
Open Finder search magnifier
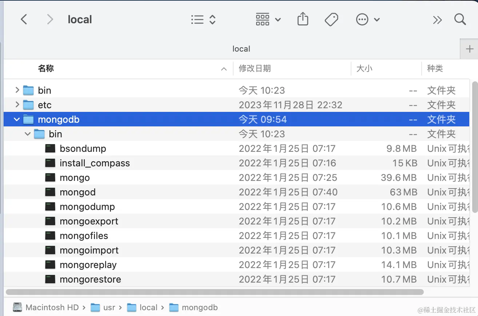[x=460, y=19]
